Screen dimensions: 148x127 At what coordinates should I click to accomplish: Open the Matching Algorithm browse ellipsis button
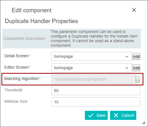pos(138,79)
